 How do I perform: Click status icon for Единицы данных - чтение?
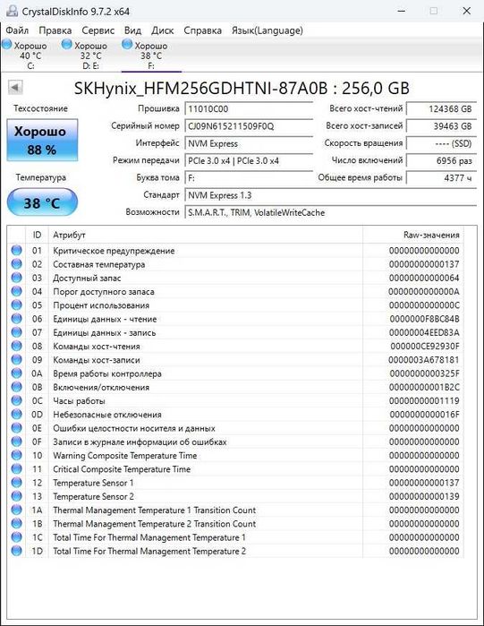[16, 319]
